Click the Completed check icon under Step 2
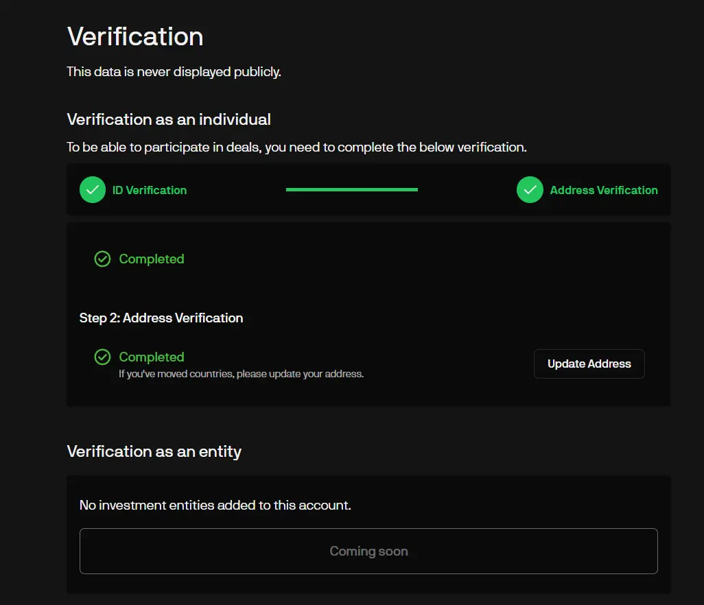The height and width of the screenshot is (605, 704). 102,357
